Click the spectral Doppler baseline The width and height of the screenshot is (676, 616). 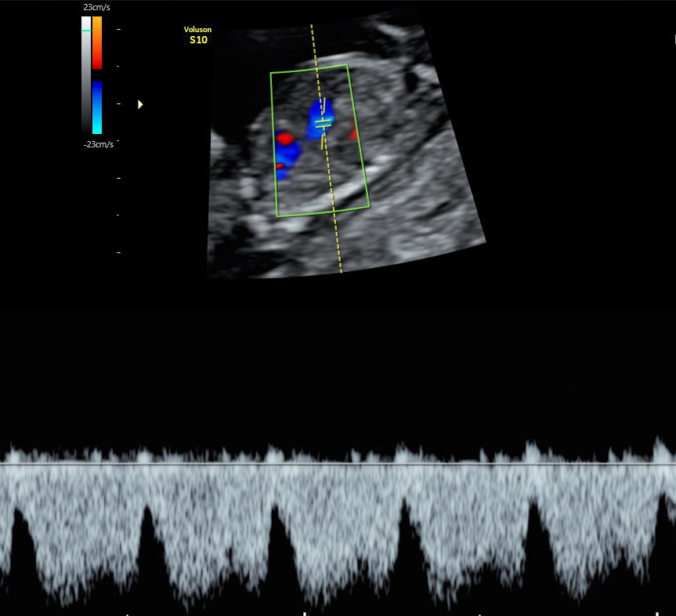pos(338,464)
